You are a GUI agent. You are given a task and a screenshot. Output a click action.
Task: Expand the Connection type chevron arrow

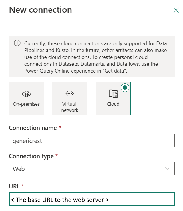click(168, 168)
